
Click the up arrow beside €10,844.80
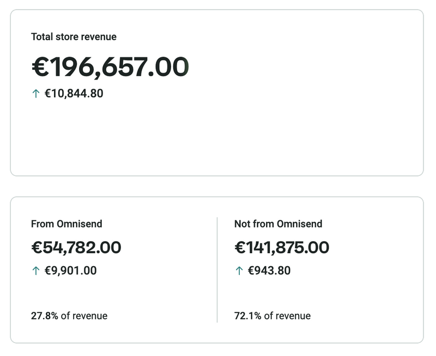tap(36, 94)
